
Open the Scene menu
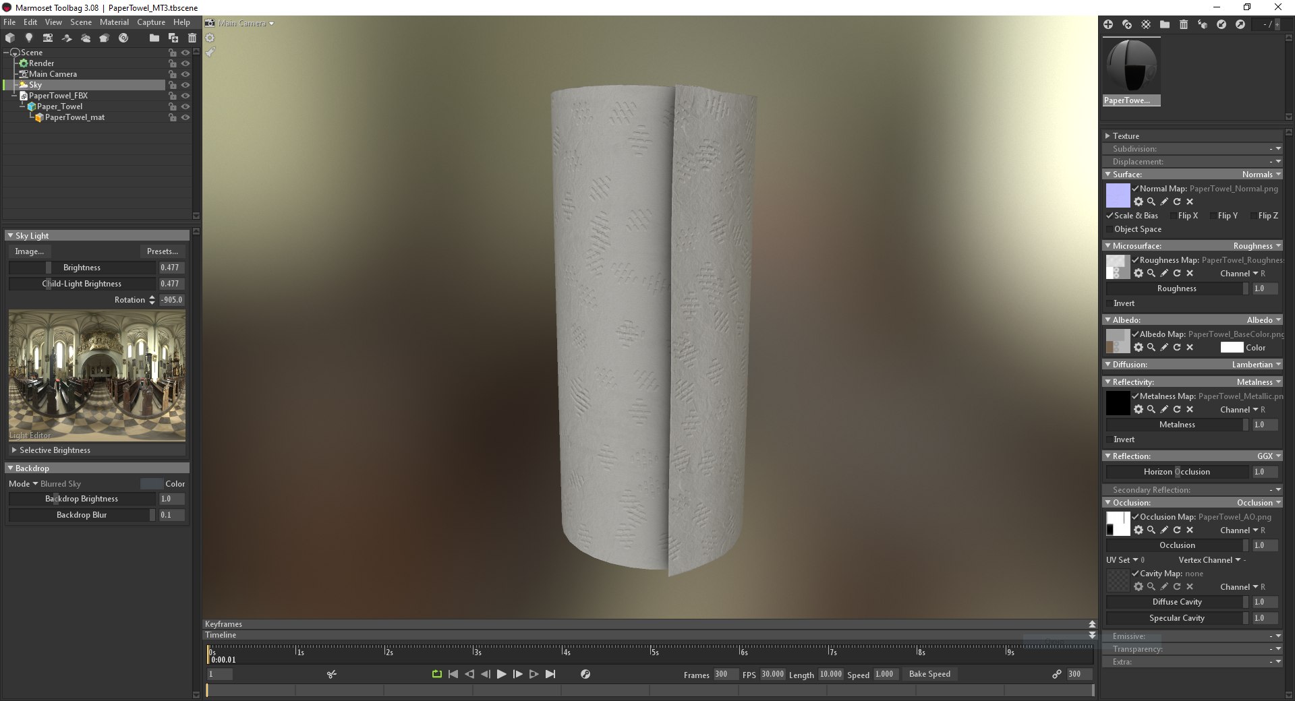tap(81, 22)
